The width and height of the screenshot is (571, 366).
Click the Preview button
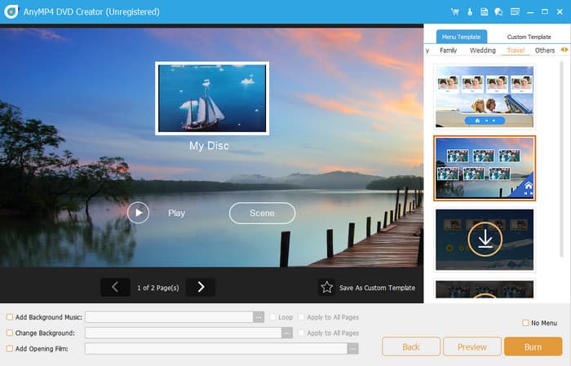[x=471, y=346]
